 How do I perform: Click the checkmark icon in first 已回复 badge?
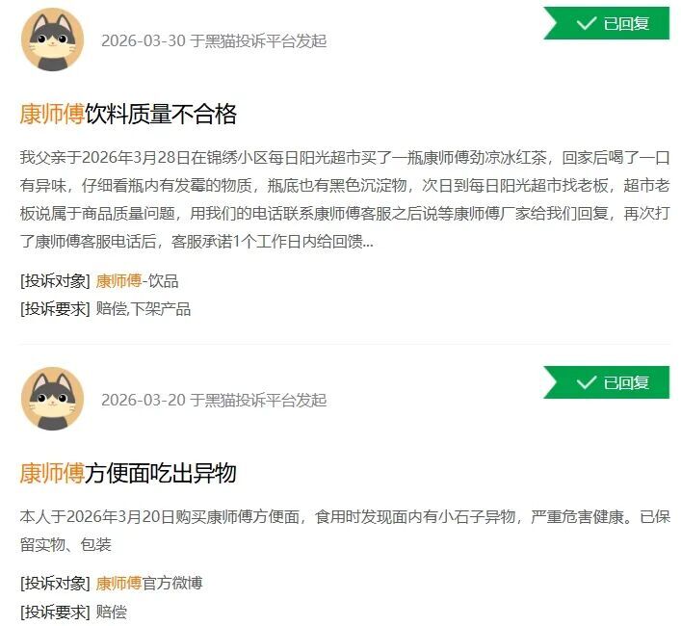[587, 23]
